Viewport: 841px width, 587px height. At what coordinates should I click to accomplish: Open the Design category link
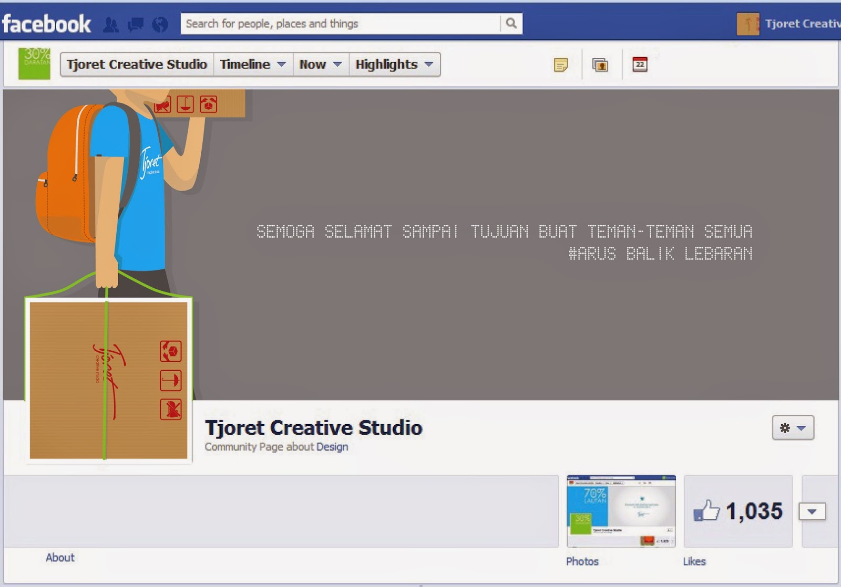tap(332, 447)
